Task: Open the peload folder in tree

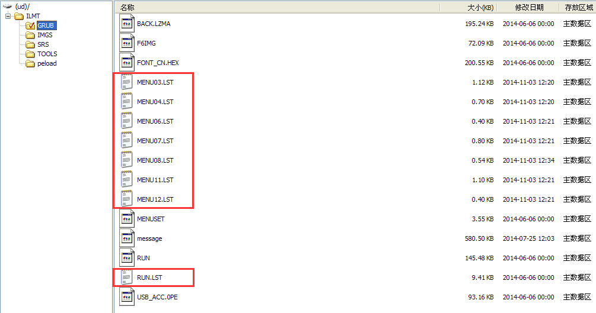Action: (47, 63)
